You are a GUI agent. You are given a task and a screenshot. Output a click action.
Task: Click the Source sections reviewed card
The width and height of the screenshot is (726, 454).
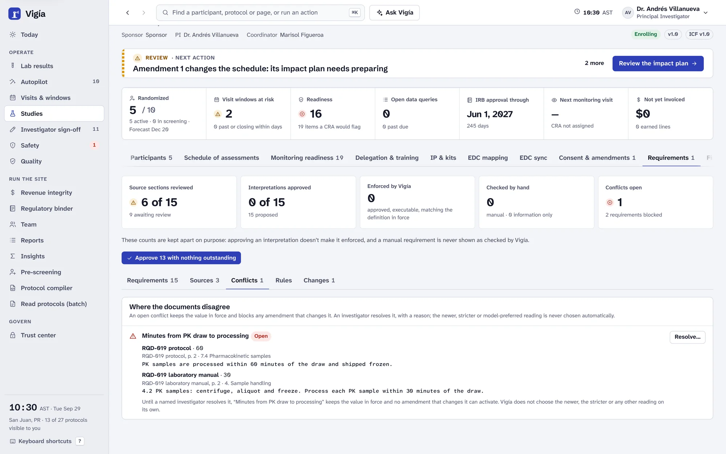tap(179, 202)
